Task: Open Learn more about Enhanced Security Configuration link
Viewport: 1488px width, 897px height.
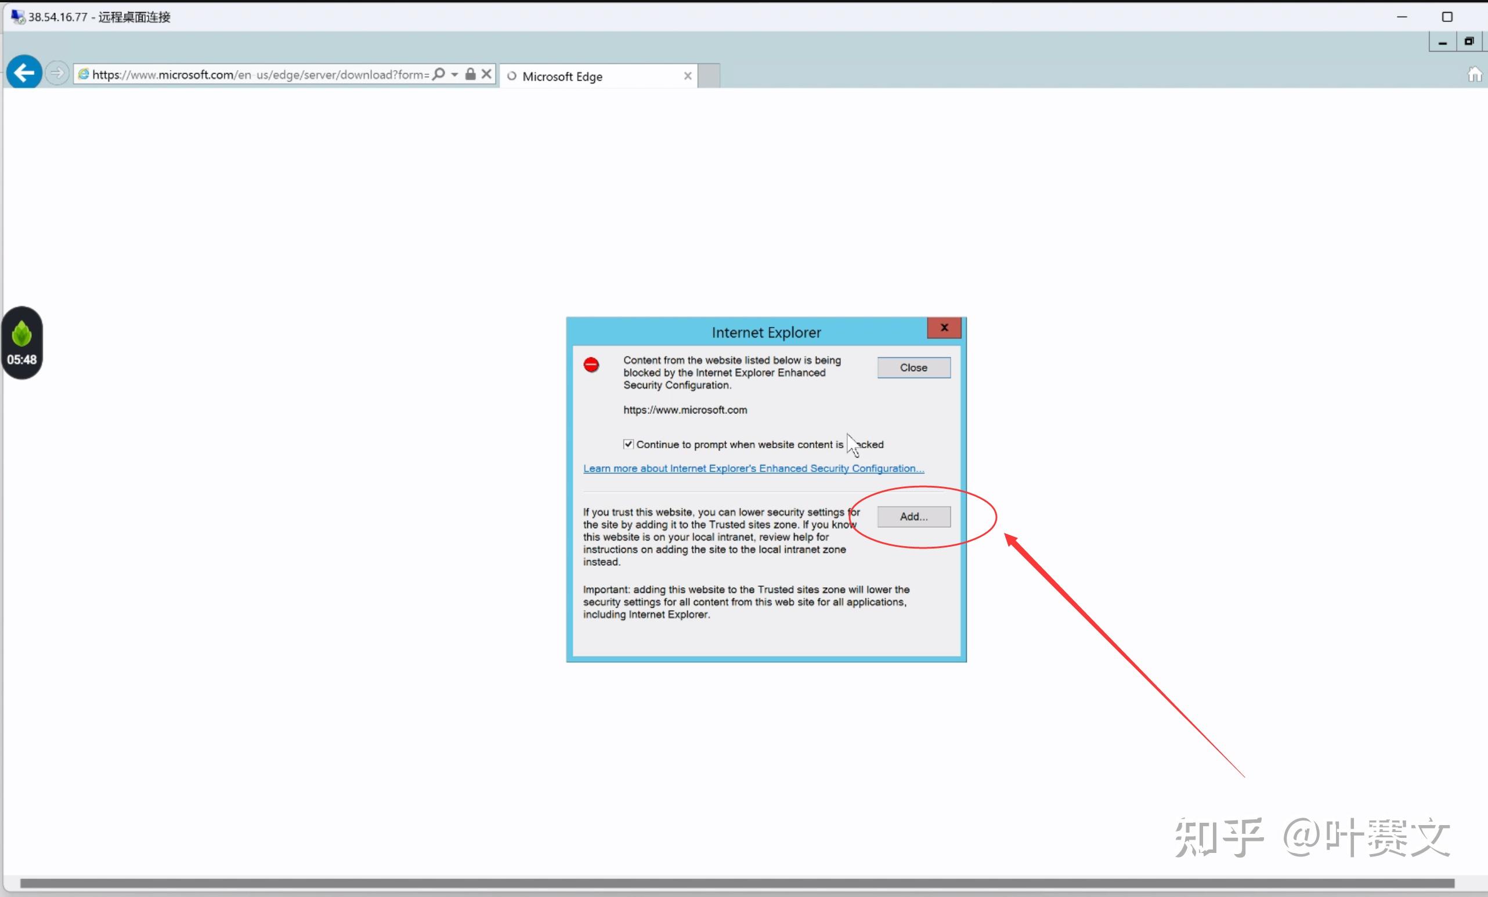Action: [754, 468]
